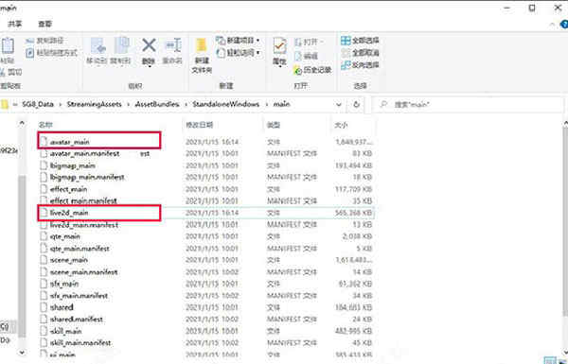Expand the Easy Access dropdown
This screenshot has width=568, height=364.
[257, 53]
